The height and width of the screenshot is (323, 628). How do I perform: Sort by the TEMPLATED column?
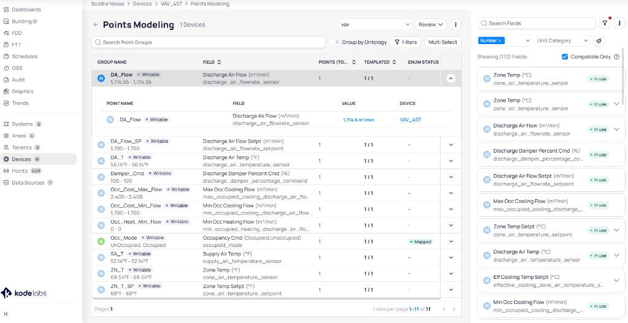pyautogui.click(x=394, y=63)
